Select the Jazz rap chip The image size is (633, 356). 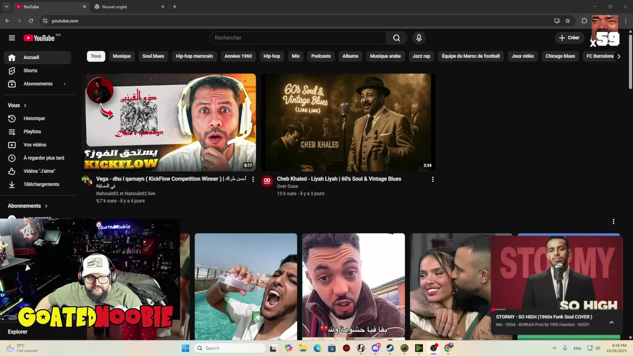(421, 56)
